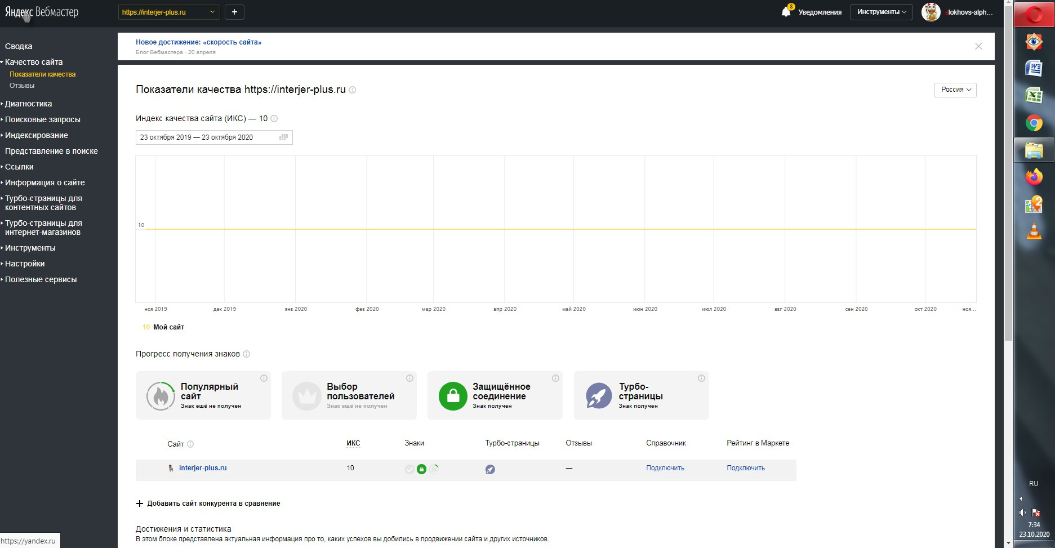Click Подключить under Справочник column
Viewport: 1055px width, 548px height.
tap(665, 468)
